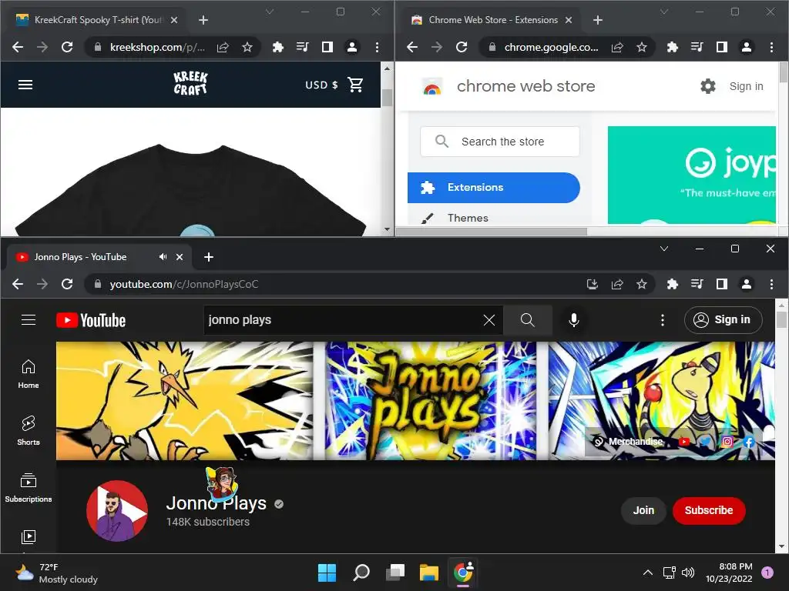Open YouTube Library icon in sidebar

[29, 537]
